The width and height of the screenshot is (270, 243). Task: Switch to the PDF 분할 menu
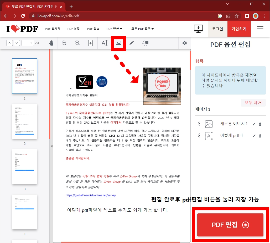74,29
